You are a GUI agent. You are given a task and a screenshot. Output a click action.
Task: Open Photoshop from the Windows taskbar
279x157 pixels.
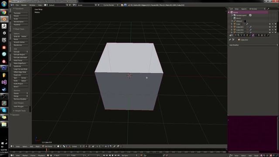4,68
